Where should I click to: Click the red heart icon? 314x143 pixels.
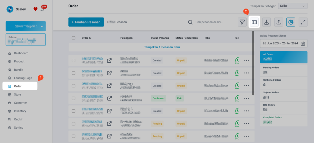[36, 9]
